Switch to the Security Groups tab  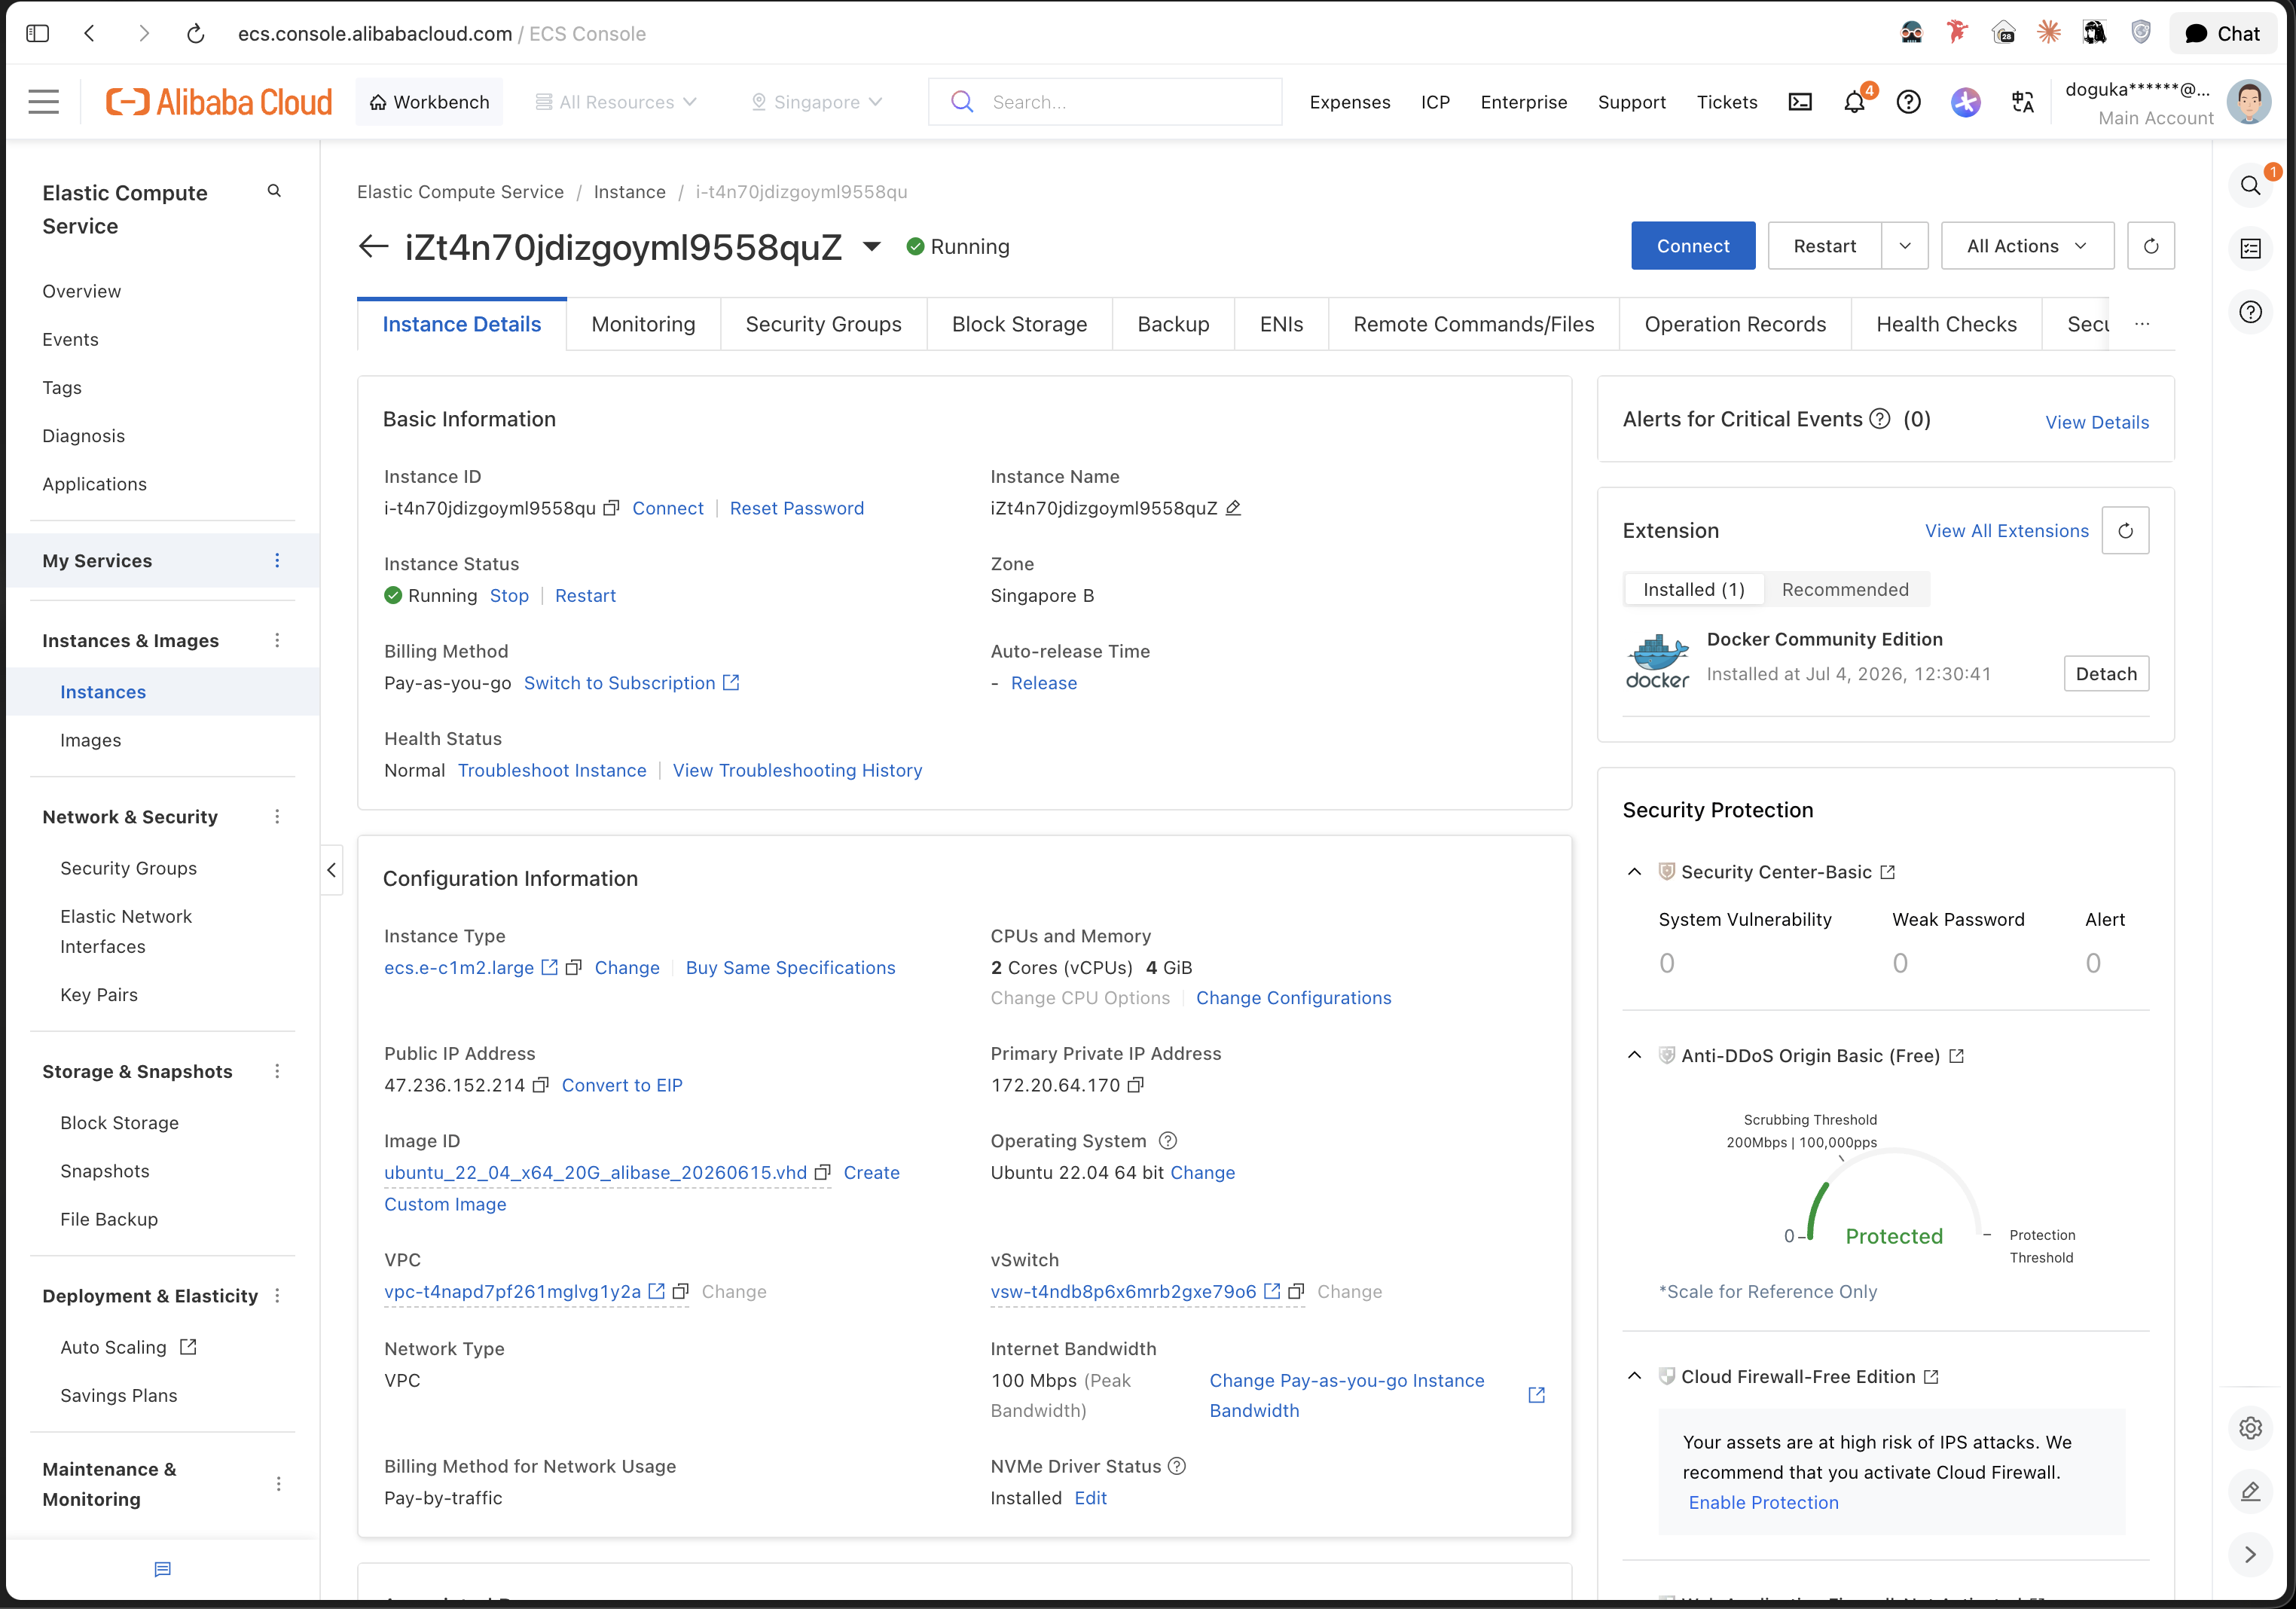[x=823, y=324]
